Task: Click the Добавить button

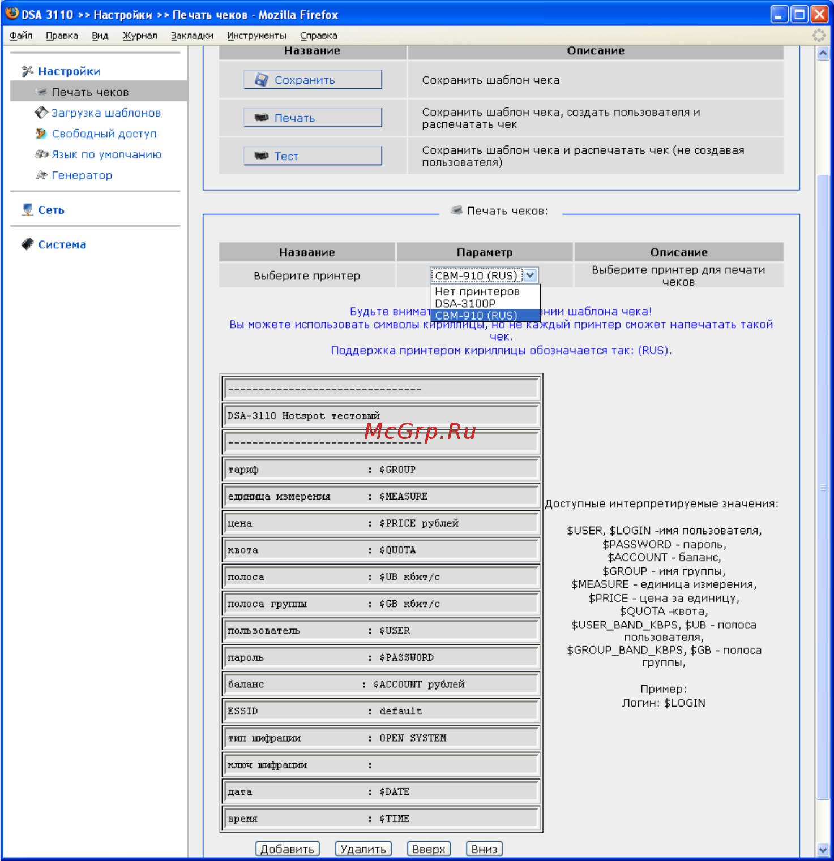Action: (x=288, y=849)
